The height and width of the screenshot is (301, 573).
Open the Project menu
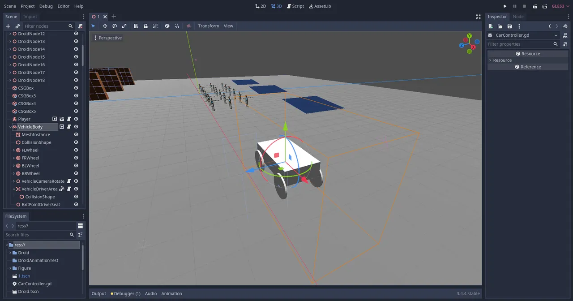[27, 6]
